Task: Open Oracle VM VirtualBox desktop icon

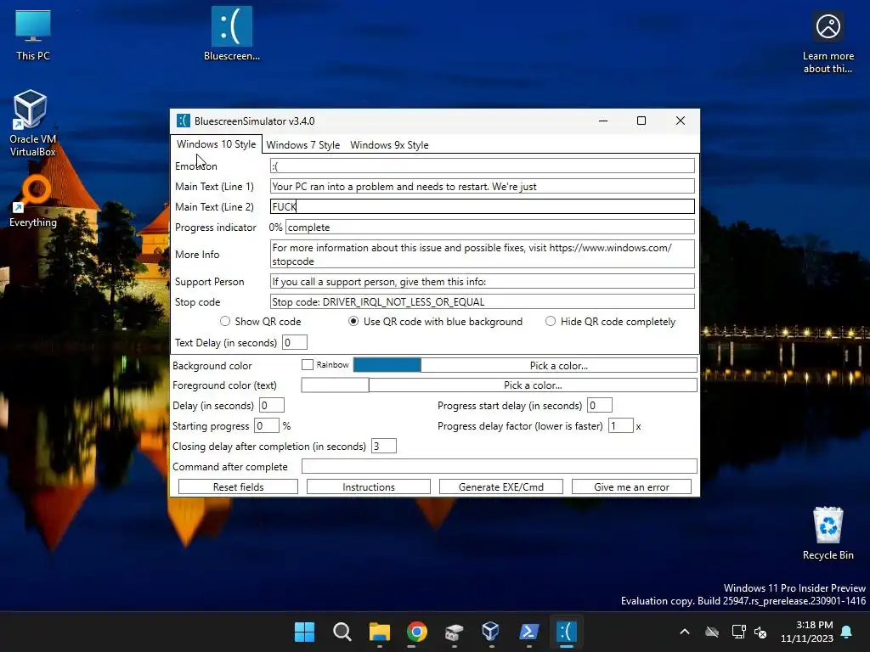Action: (x=32, y=122)
